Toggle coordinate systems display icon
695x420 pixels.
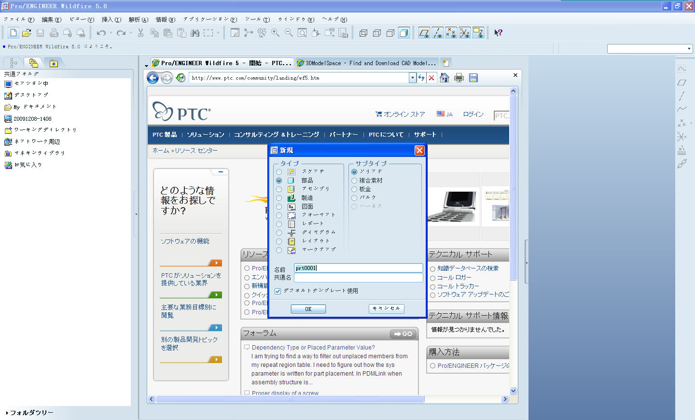click(x=465, y=33)
